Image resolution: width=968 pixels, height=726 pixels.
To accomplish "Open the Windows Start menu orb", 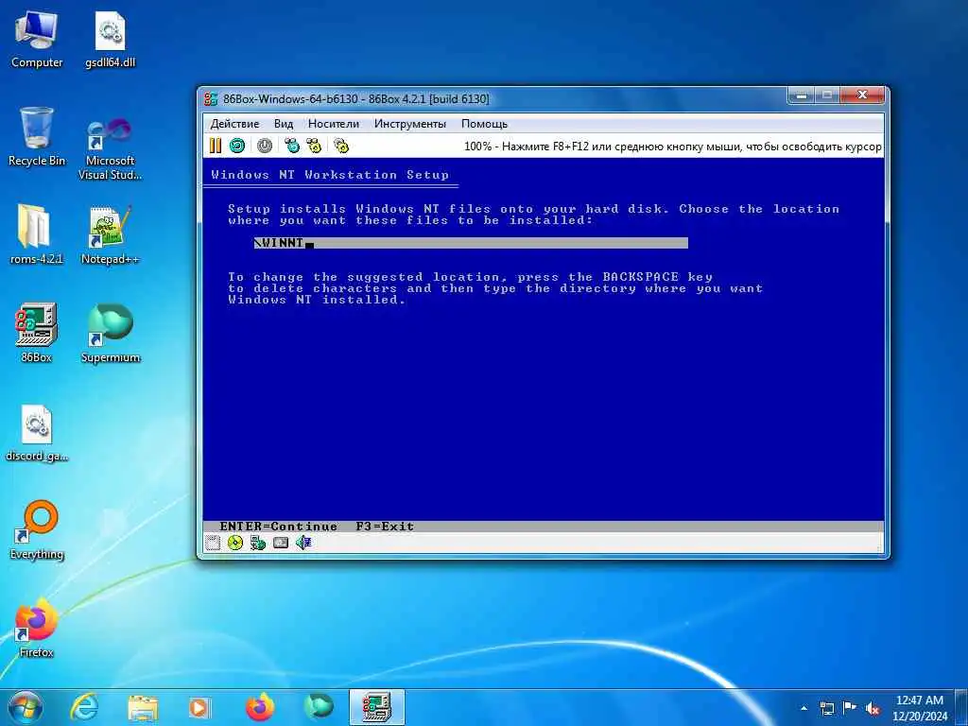I will 26,707.
